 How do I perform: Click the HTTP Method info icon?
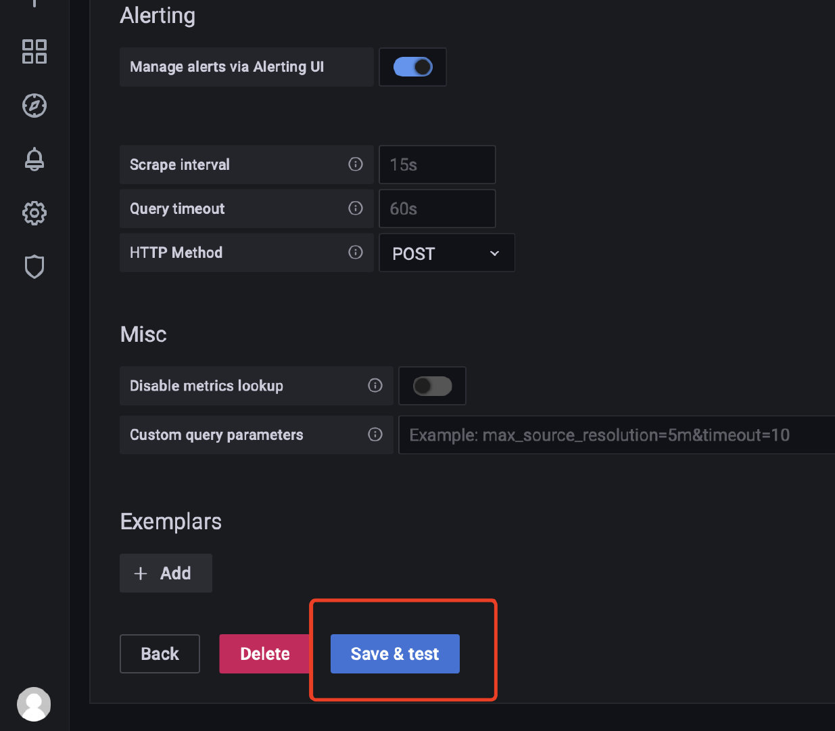[x=356, y=252]
